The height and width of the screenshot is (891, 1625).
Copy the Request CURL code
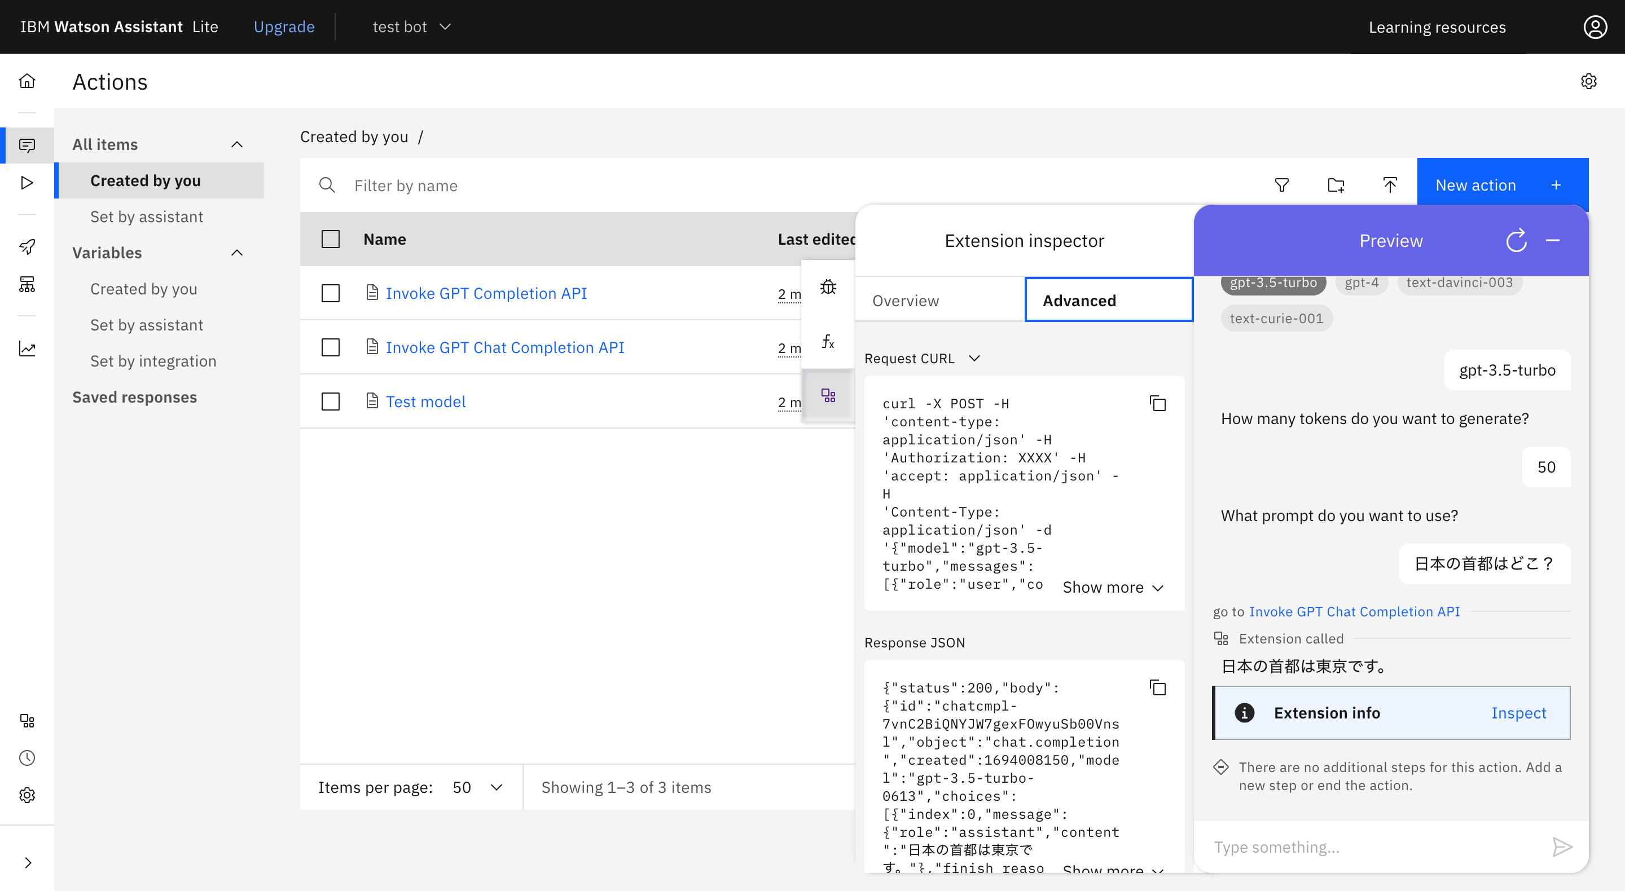tap(1158, 404)
